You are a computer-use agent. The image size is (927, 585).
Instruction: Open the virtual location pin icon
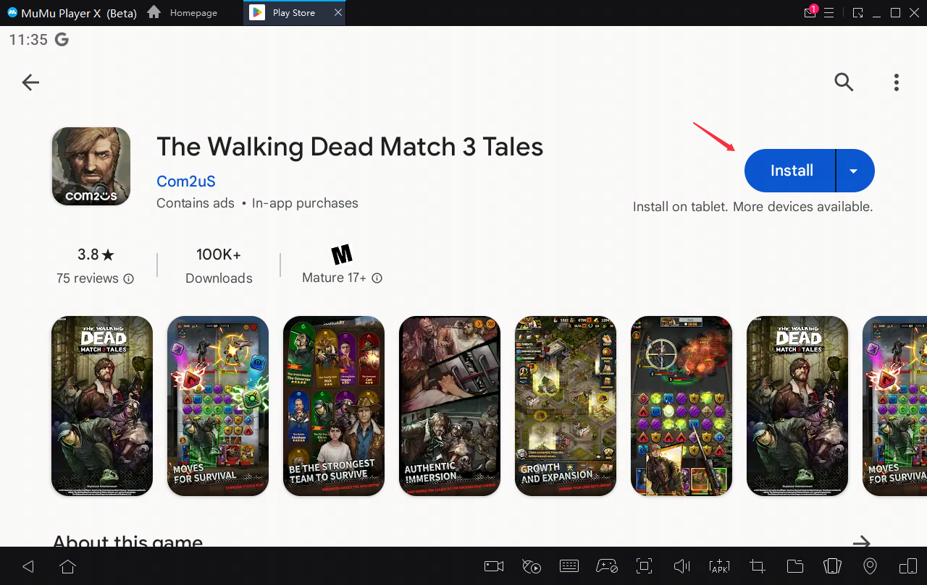[871, 566]
